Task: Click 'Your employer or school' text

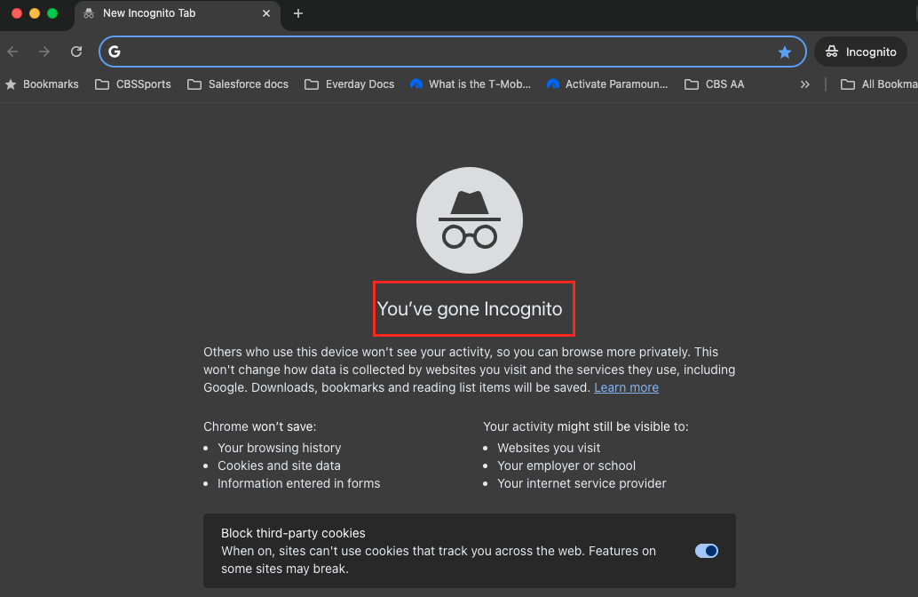Action: click(x=566, y=466)
